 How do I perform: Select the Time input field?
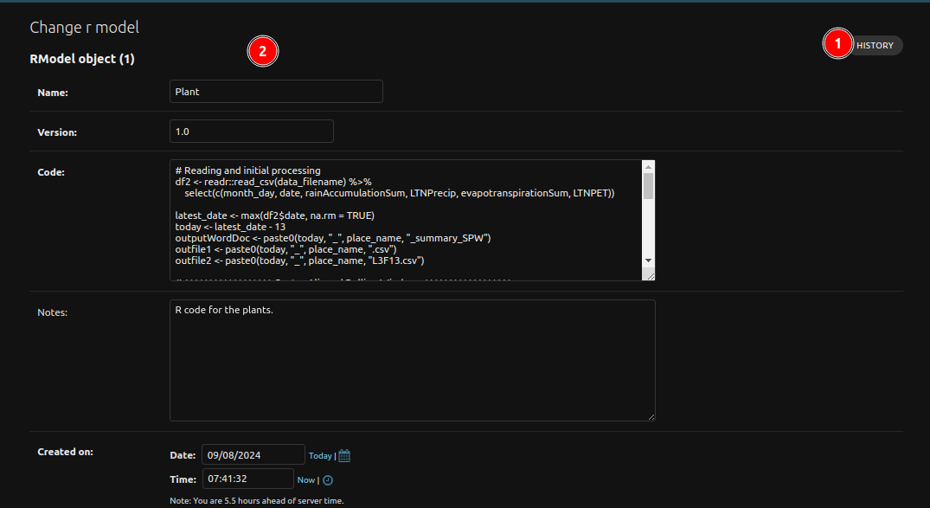[247, 479]
